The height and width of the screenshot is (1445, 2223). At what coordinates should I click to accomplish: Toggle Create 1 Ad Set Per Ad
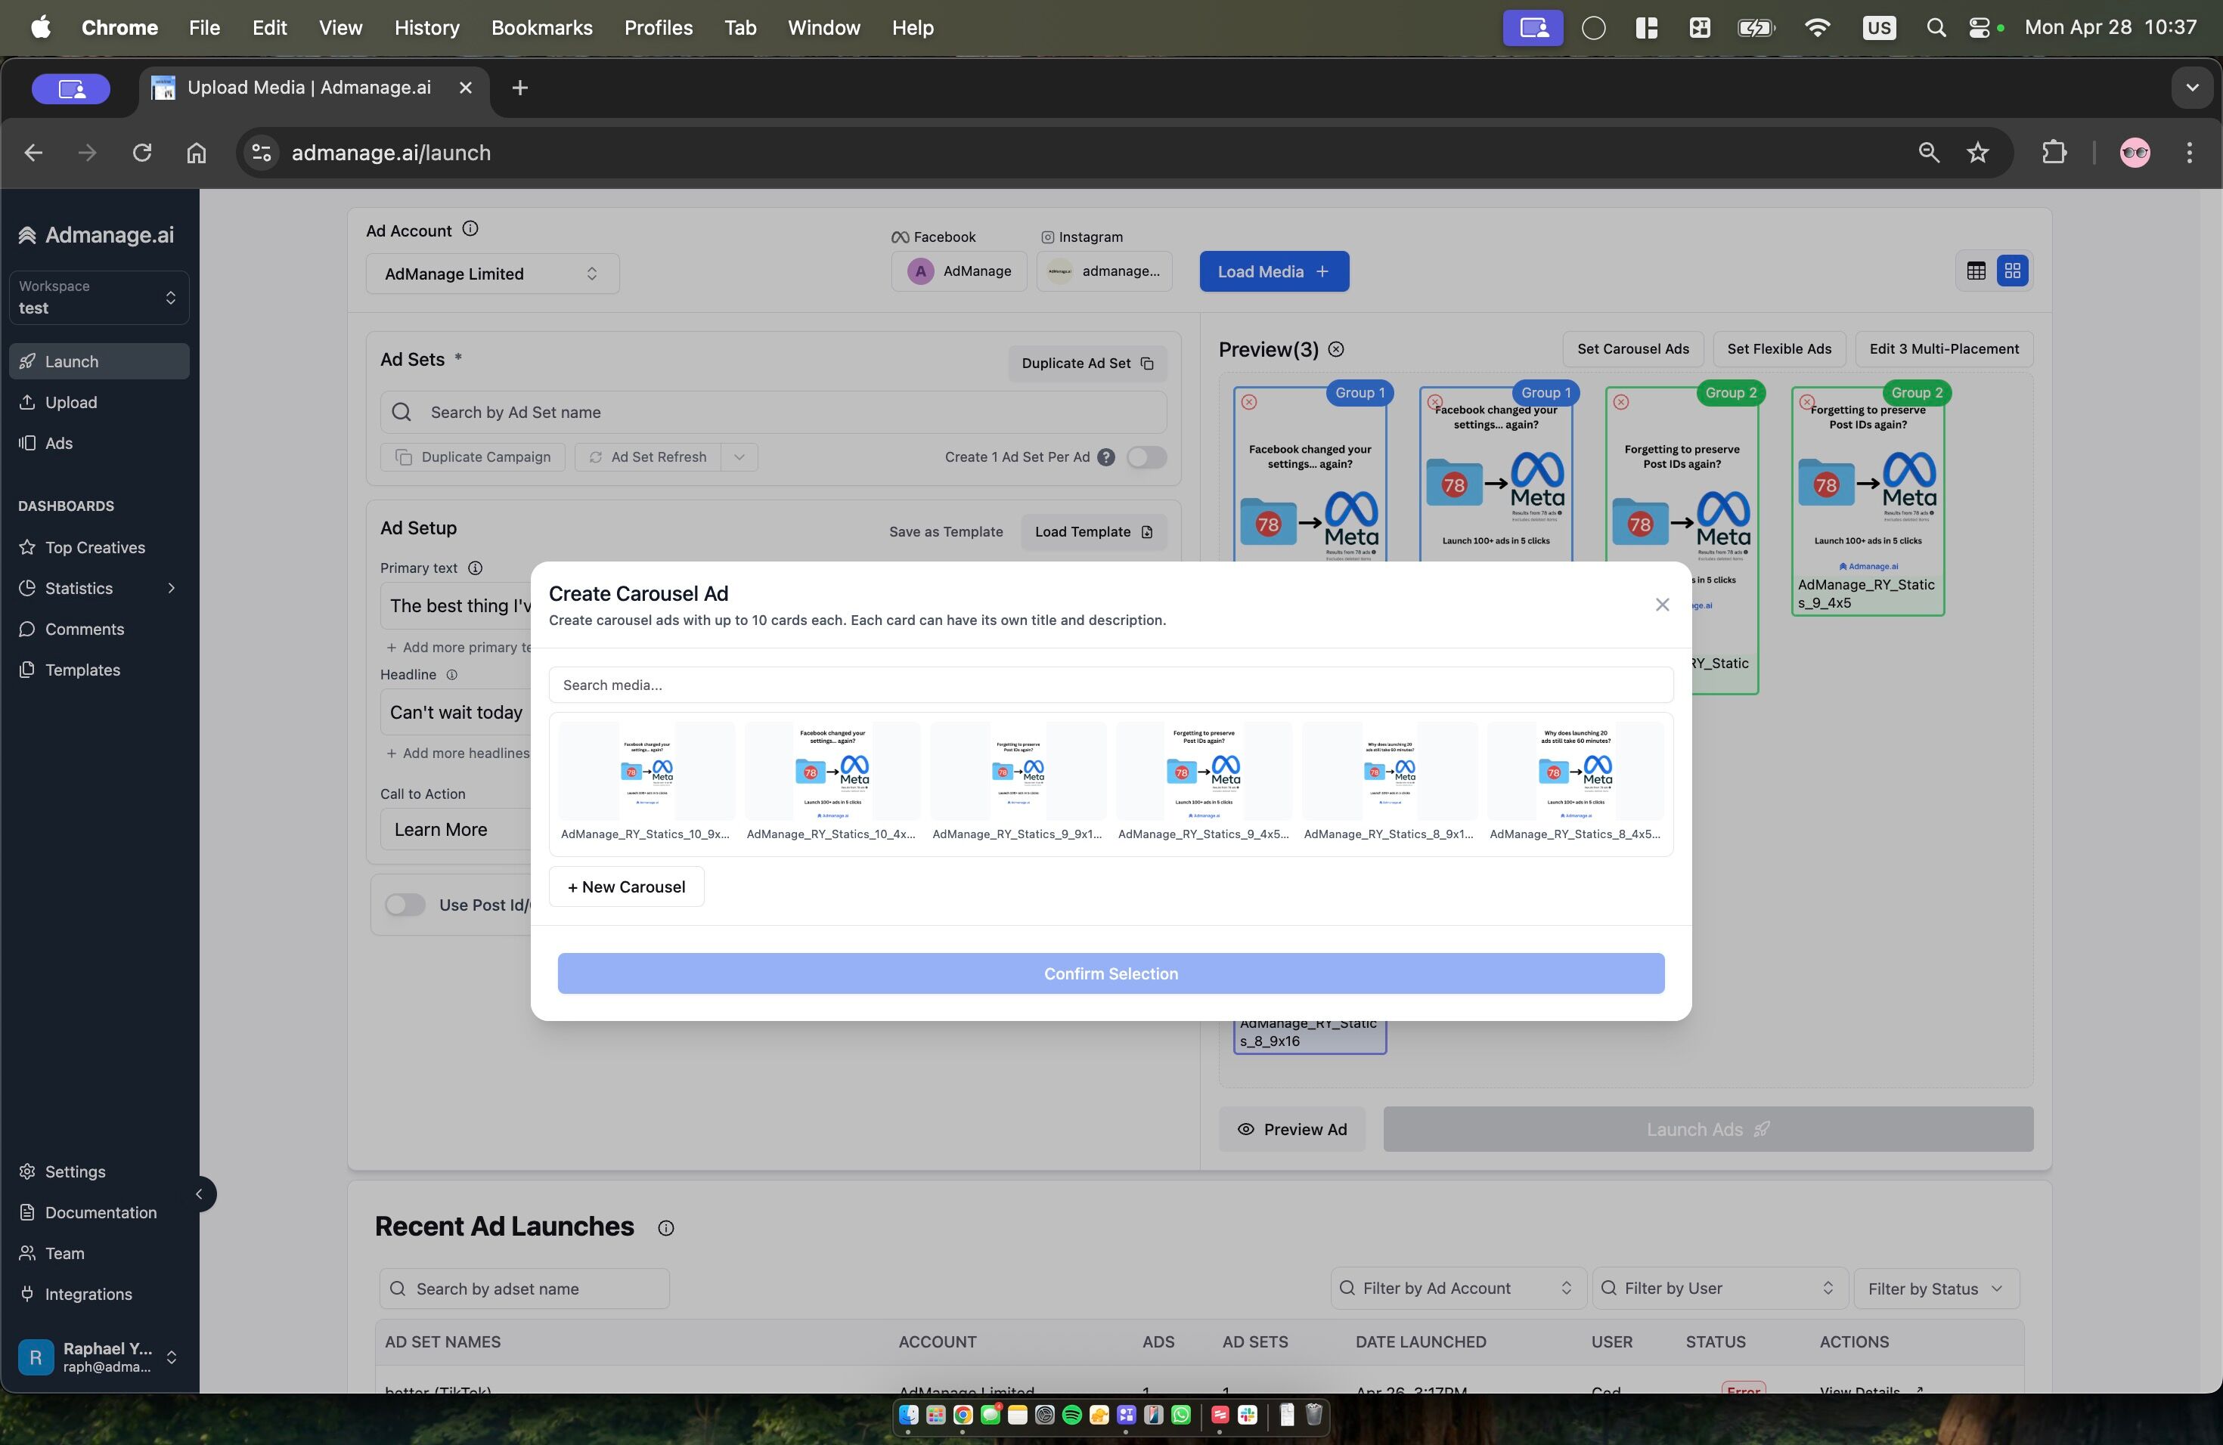coord(1146,457)
